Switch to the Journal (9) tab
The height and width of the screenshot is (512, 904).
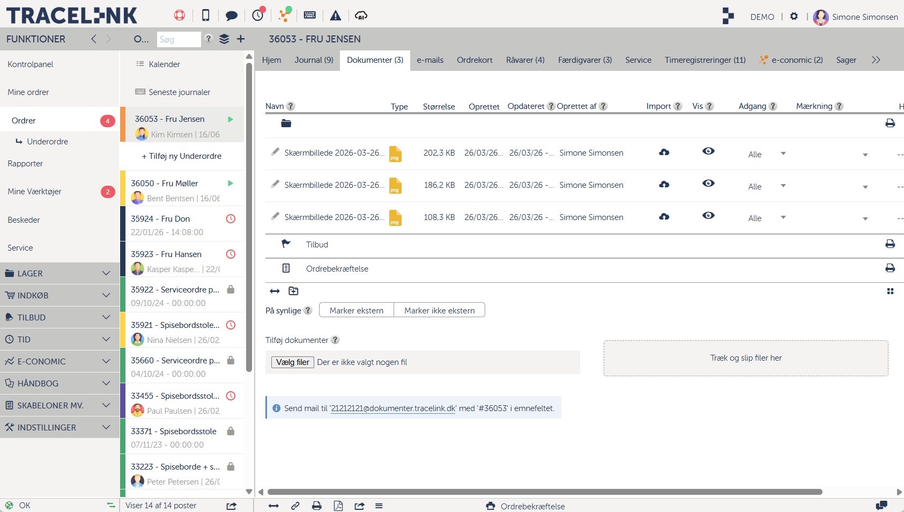tap(314, 60)
